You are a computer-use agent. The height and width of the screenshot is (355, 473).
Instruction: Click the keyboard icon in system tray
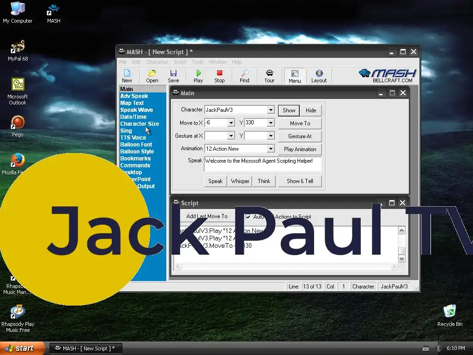click(425, 349)
